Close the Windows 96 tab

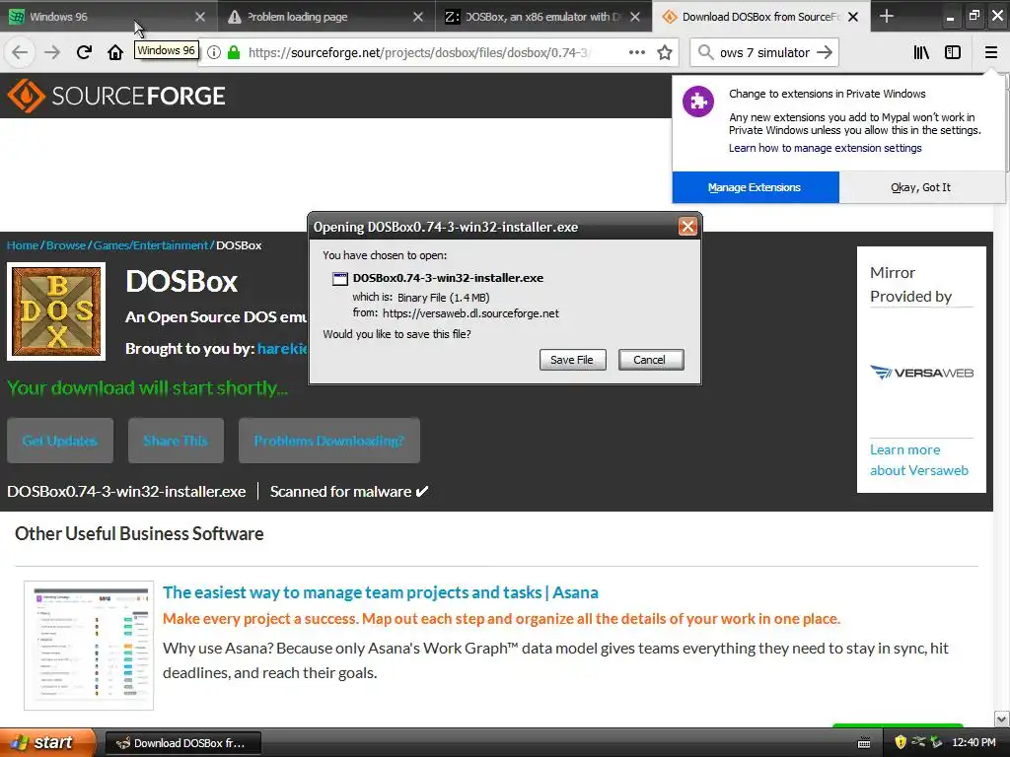pyautogui.click(x=200, y=17)
